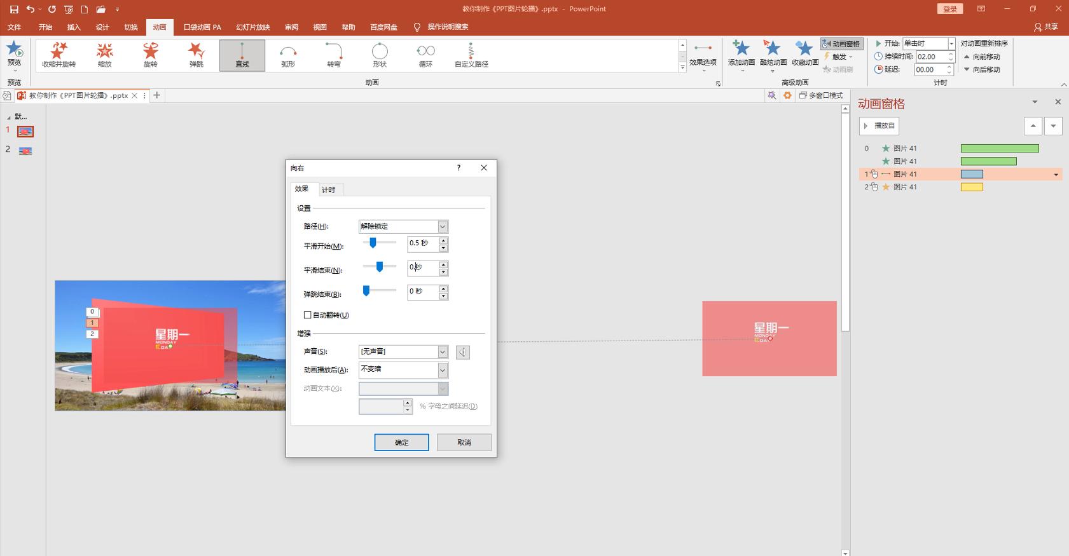Click the 平滑开始 slider handle
This screenshot has height=556, width=1069.
[373, 243]
